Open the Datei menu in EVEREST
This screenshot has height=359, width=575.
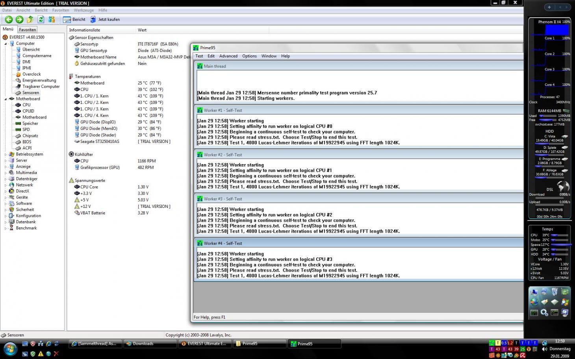[7, 10]
